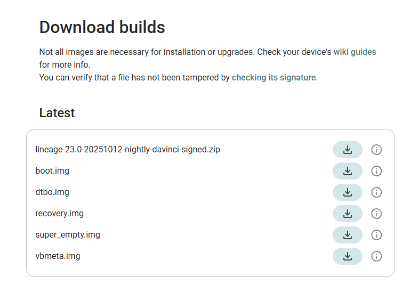Click the boot.img filename text
402x285 pixels.
point(52,171)
